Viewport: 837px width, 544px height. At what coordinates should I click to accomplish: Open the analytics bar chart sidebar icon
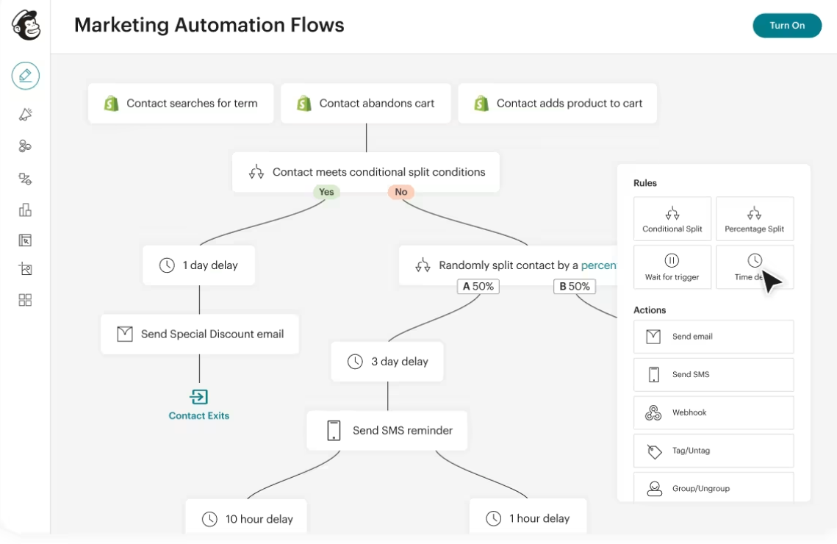25,210
